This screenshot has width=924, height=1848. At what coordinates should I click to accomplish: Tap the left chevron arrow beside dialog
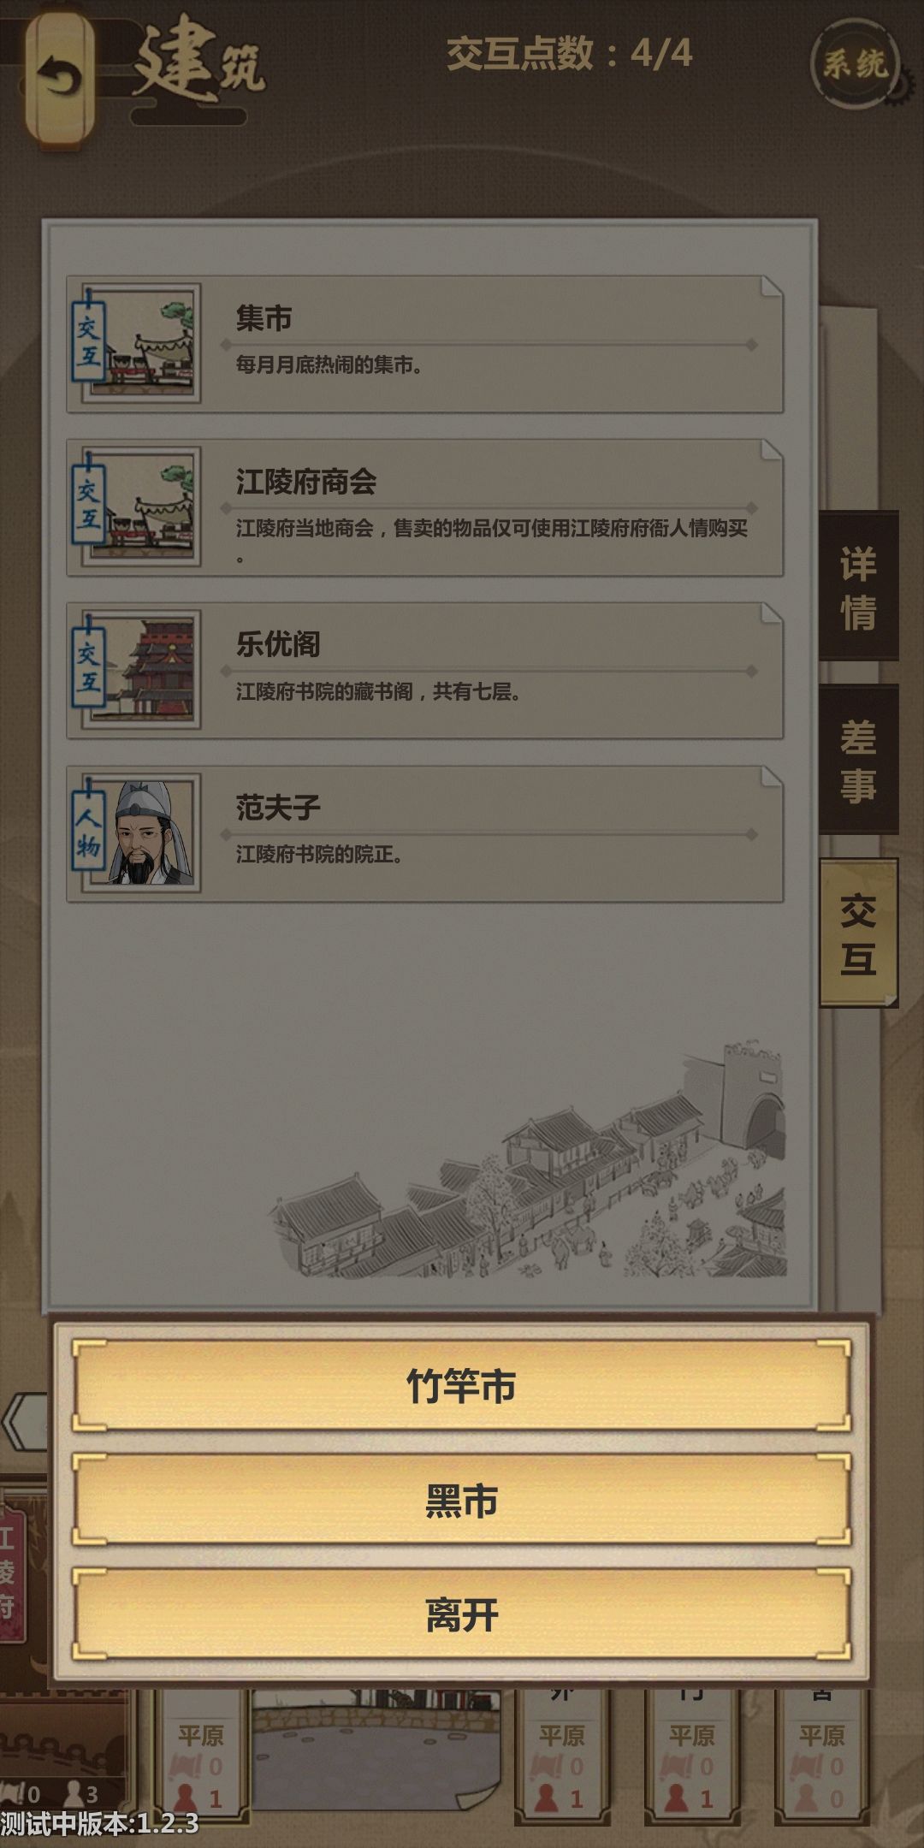[x=24, y=1424]
